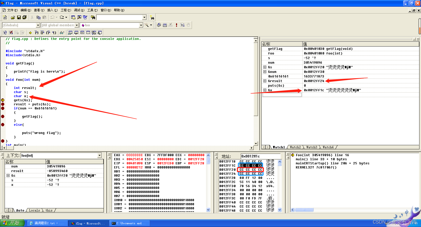Image resolution: width=421 pixels, height=227 pixels.
Task: Click the Save toolbar icon
Action: pyautogui.click(x=19, y=17)
